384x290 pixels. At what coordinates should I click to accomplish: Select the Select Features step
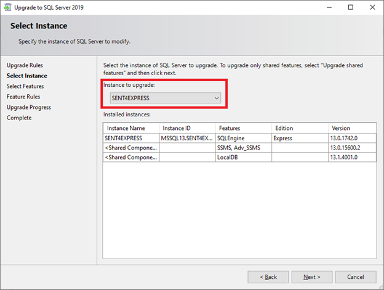(25, 86)
